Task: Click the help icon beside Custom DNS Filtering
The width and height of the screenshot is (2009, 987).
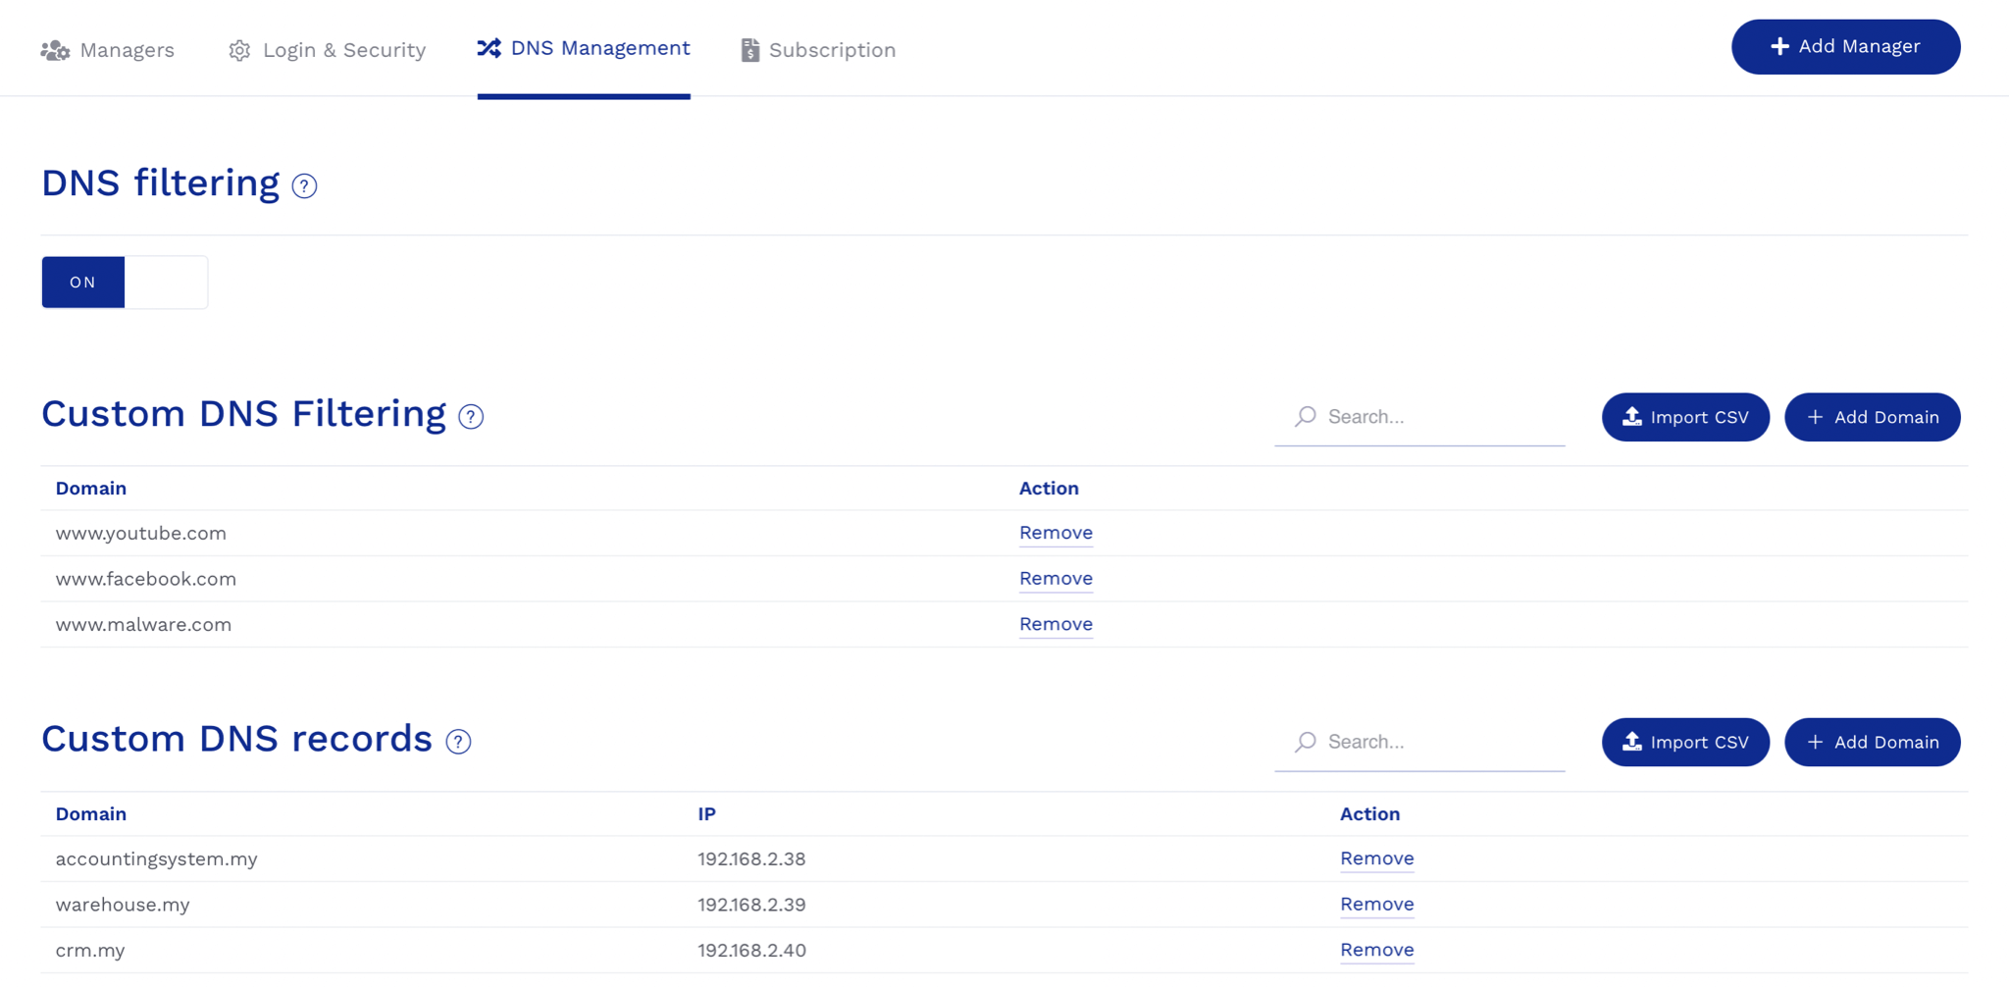Action: point(471,417)
